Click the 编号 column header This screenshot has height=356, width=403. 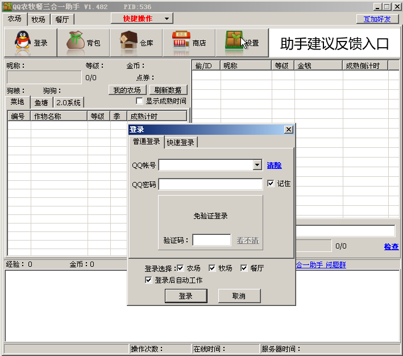[x=19, y=116]
